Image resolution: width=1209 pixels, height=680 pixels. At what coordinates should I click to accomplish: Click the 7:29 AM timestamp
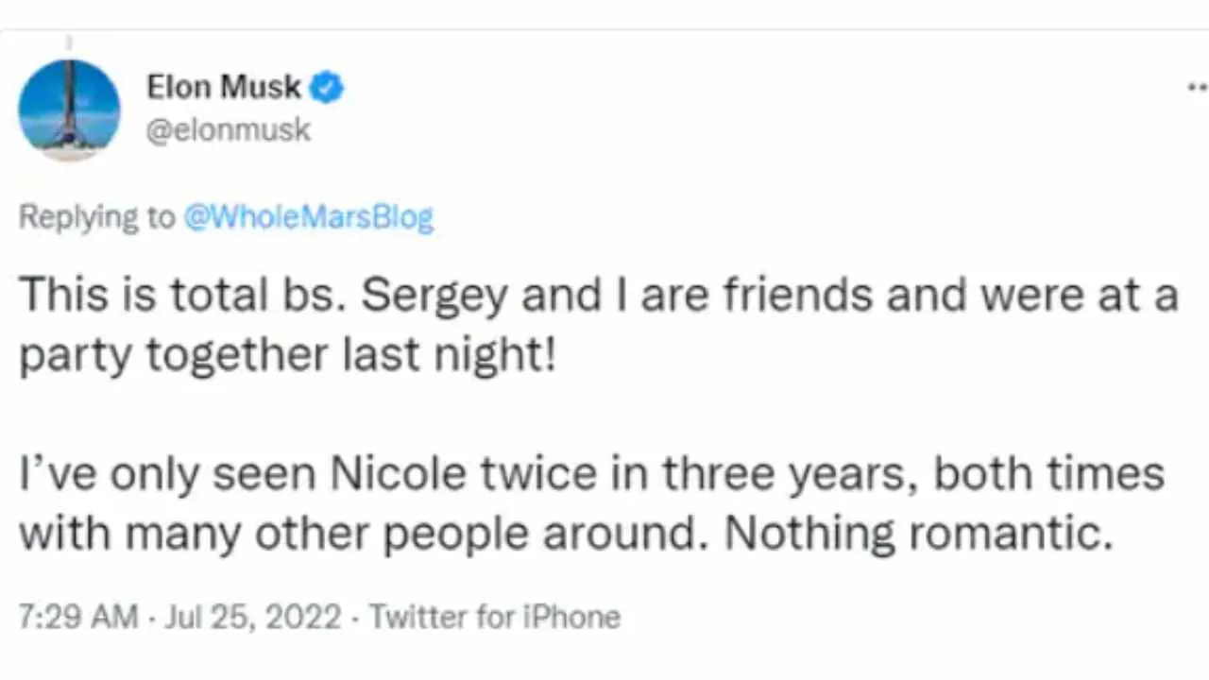click(x=78, y=617)
